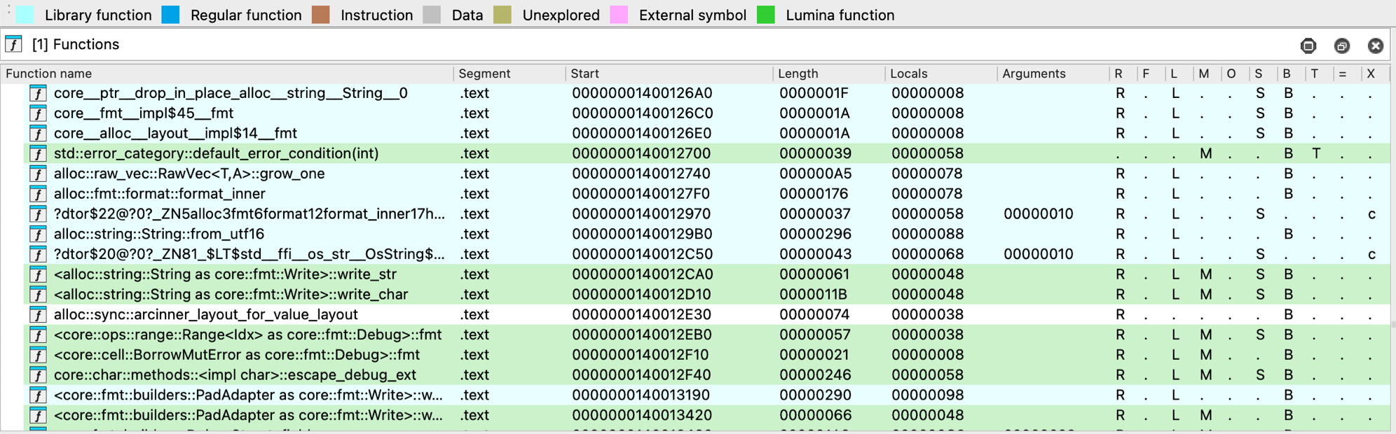The height and width of the screenshot is (434, 1396).
Task: Click the Functions window title icon
Action: 14,44
